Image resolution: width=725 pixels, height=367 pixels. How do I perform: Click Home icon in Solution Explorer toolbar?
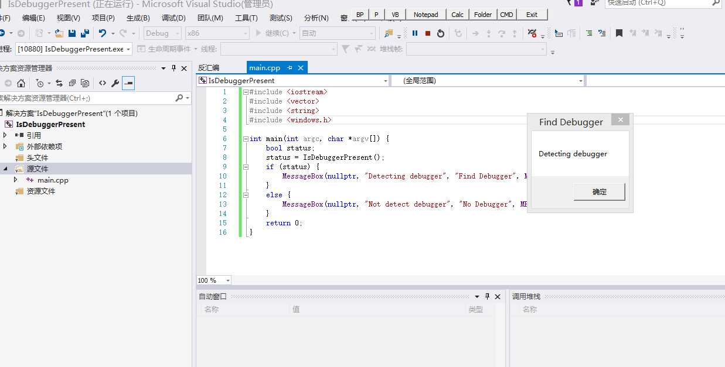[x=21, y=83]
